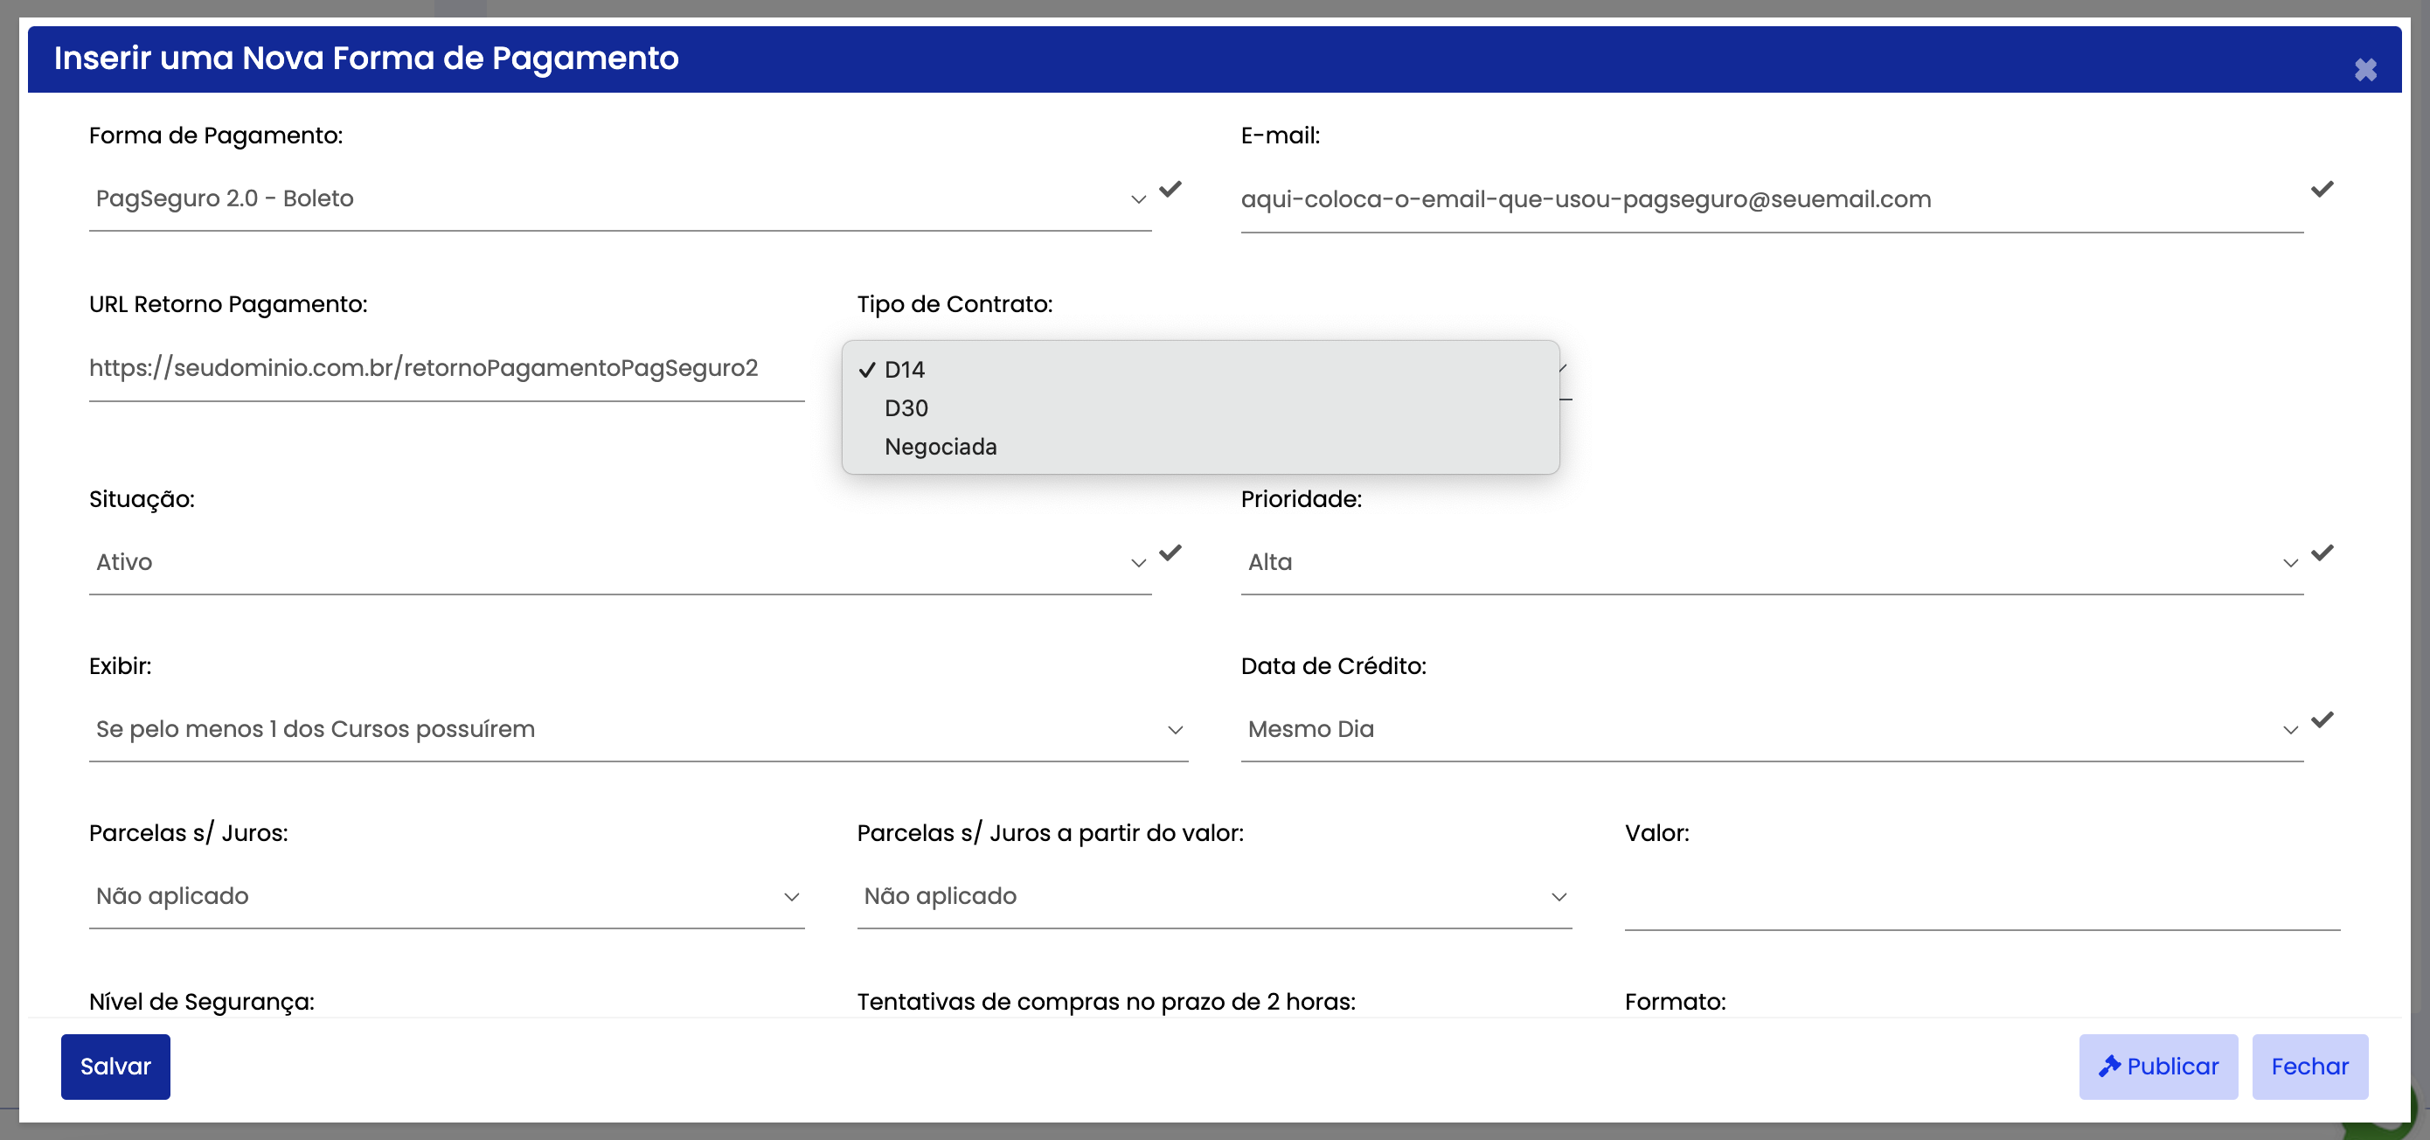Open Parcelas s/ Juros a partir do valor dropdown
The height and width of the screenshot is (1140, 2430).
pos(1214,896)
